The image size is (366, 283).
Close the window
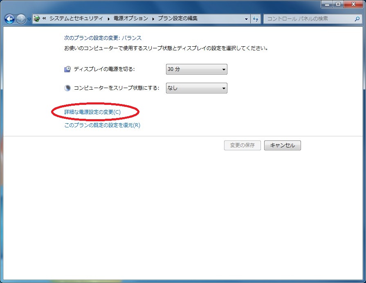(353, 4)
